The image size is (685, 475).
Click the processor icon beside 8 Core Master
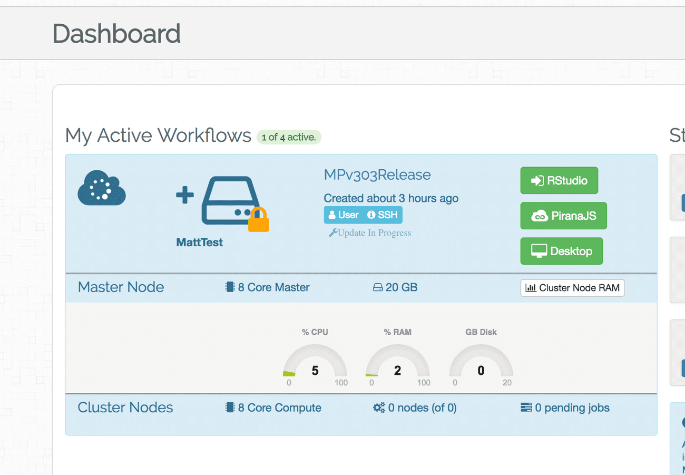tap(229, 287)
